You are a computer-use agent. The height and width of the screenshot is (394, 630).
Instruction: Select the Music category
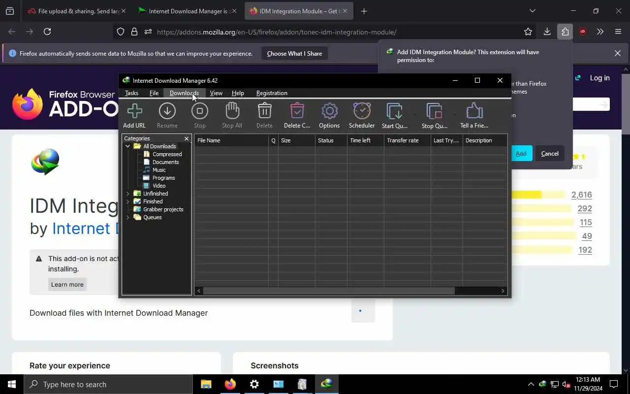coord(159,170)
